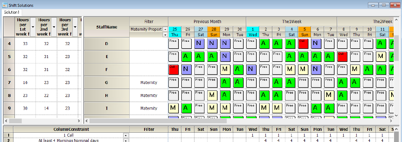Click the Previous Month header
The width and height of the screenshot is (402, 142).
(207, 22)
